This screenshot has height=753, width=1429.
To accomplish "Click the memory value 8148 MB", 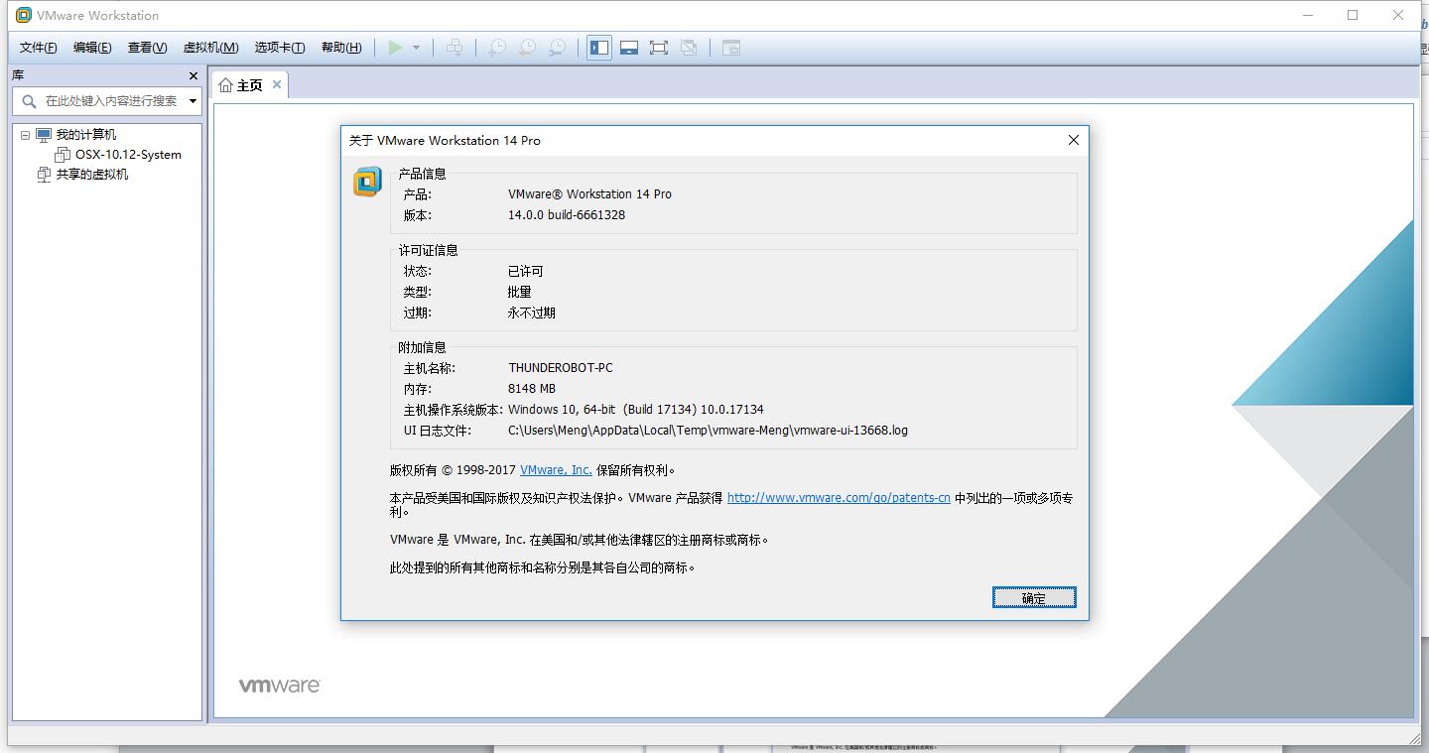I will coord(532,389).
